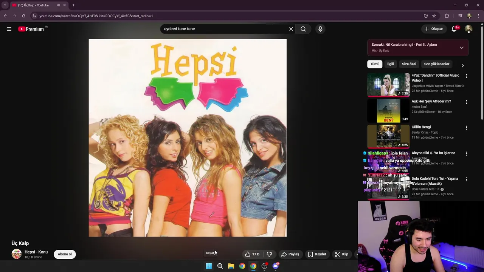Open Windows Start menu
Screen dimensions: 484x272
pos(209,266)
